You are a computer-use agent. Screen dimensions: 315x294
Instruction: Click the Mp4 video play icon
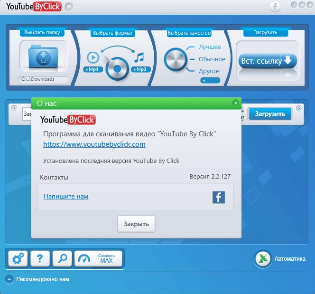click(x=93, y=57)
